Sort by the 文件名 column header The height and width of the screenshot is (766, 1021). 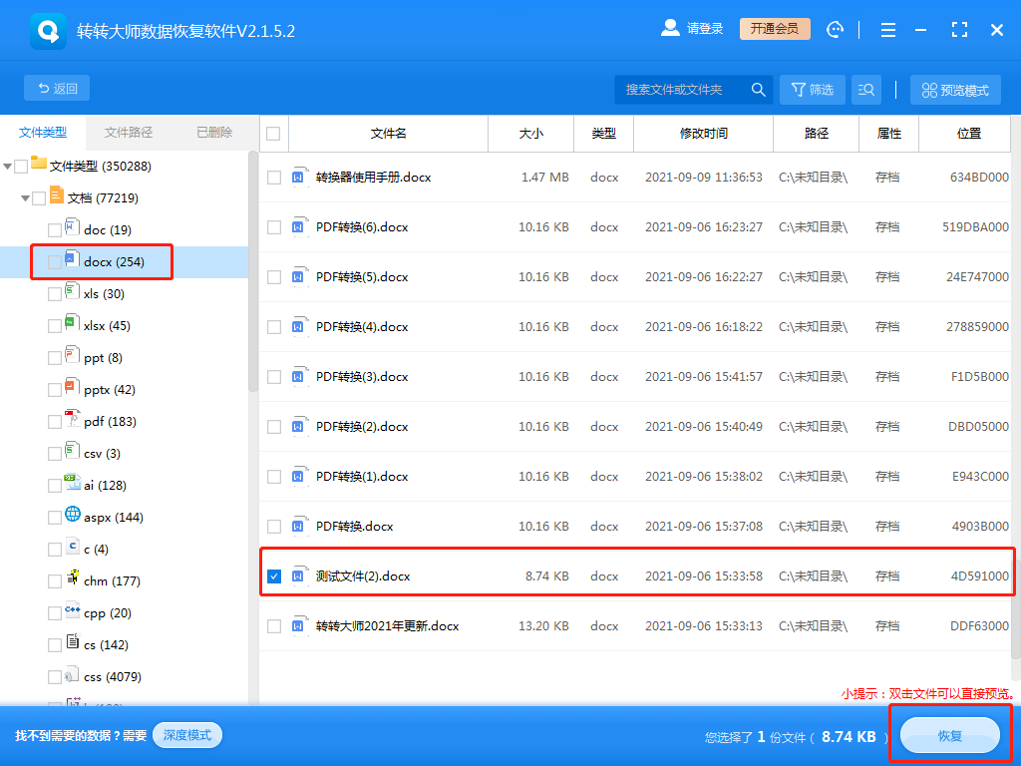388,134
